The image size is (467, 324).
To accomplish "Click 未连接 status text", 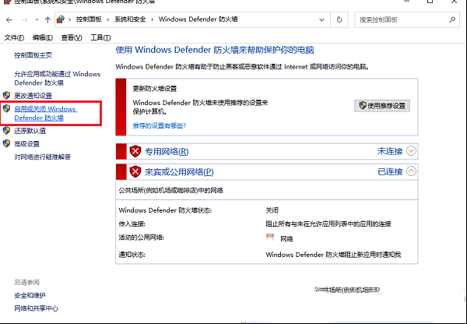I will 390,151.
